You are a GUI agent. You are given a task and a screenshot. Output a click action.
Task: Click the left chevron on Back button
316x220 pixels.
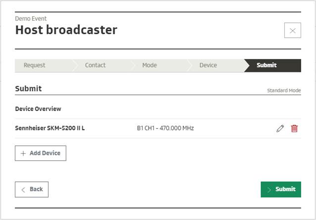[23, 189]
